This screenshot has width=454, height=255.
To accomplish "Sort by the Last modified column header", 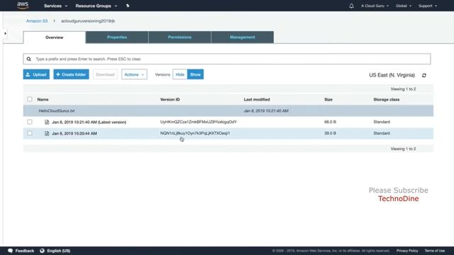I will [257, 99].
